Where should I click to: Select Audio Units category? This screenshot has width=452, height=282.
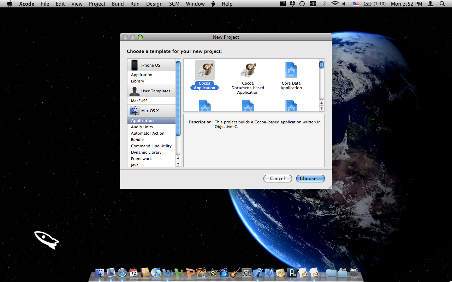(x=151, y=127)
